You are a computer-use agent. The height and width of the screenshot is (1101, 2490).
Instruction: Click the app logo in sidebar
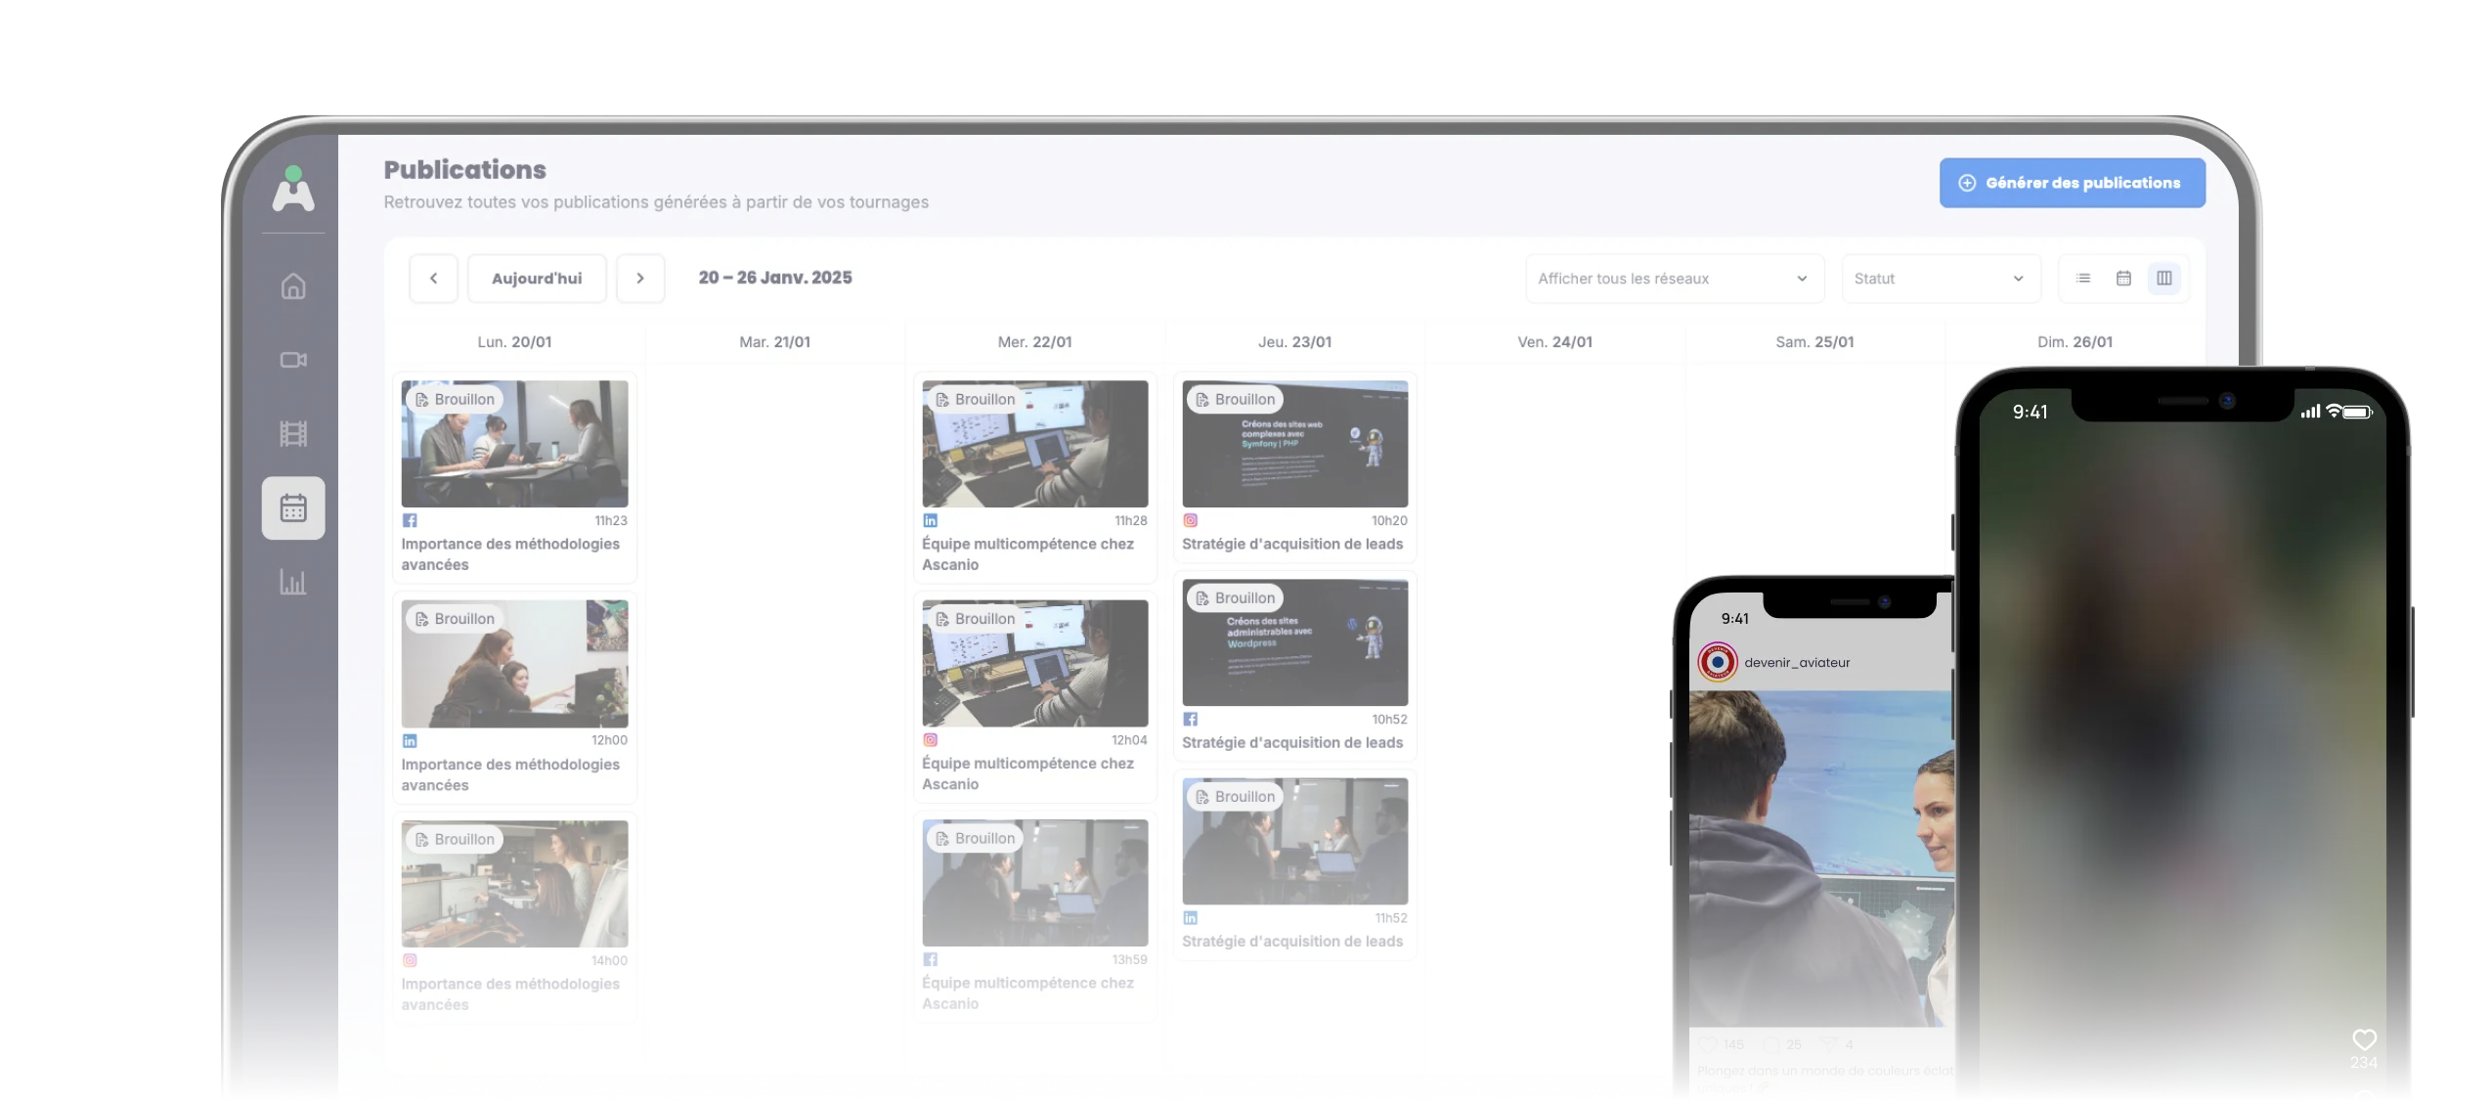293,189
